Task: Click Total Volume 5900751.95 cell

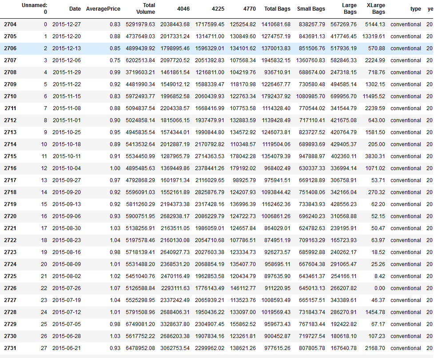Action: point(140,216)
